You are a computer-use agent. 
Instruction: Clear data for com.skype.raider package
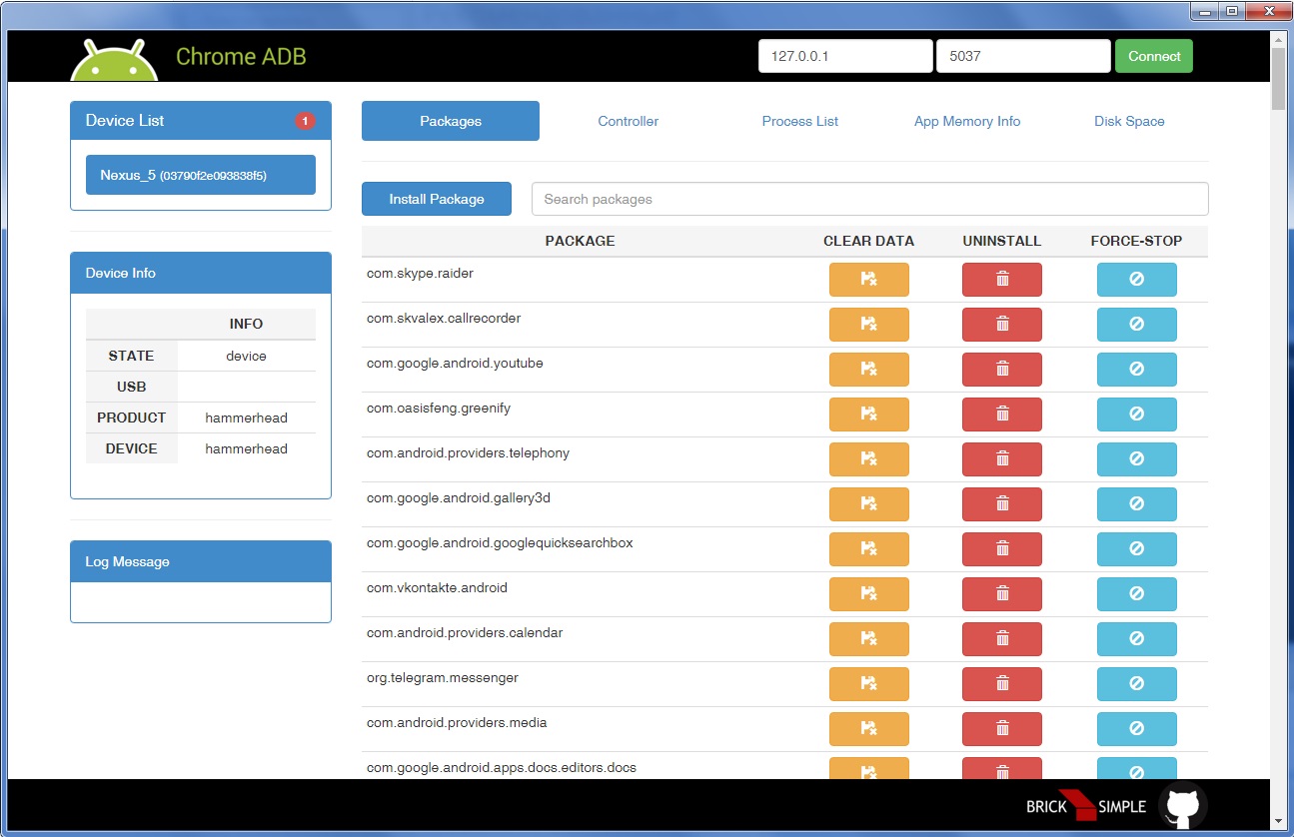[x=868, y=280]
